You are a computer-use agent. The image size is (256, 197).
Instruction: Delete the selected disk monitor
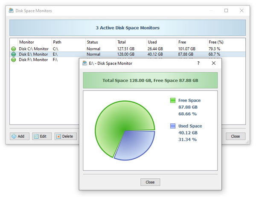click(66, 136)
